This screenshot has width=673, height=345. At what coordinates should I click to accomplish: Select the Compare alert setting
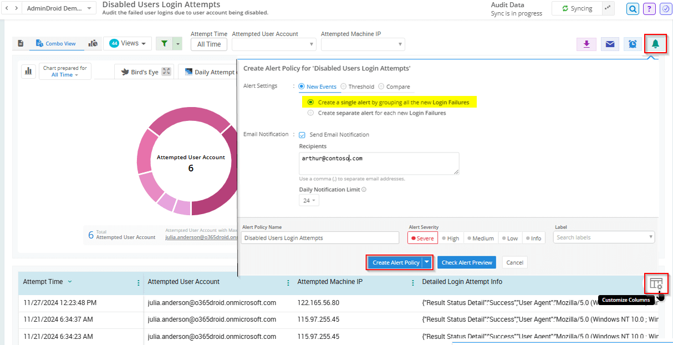point(381,87)
